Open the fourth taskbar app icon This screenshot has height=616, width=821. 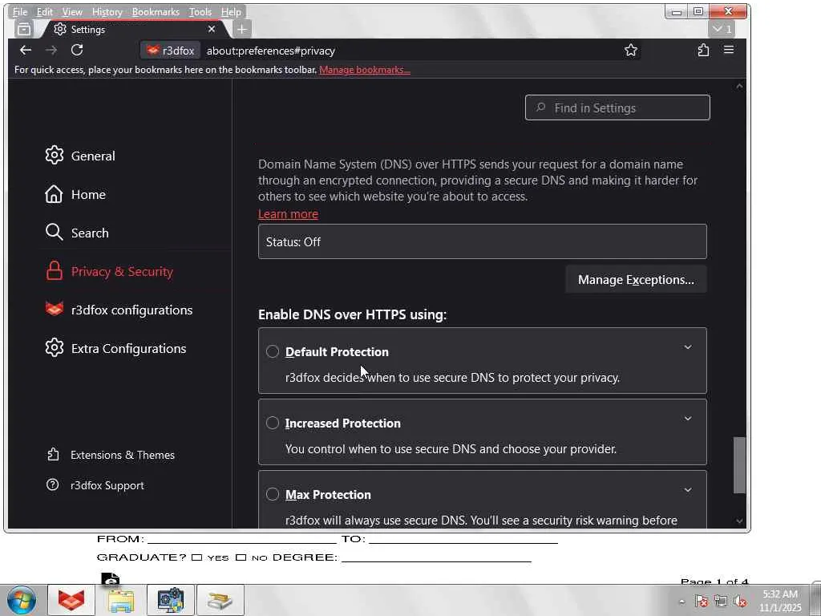pyautogui.click(x=220, y=600)
